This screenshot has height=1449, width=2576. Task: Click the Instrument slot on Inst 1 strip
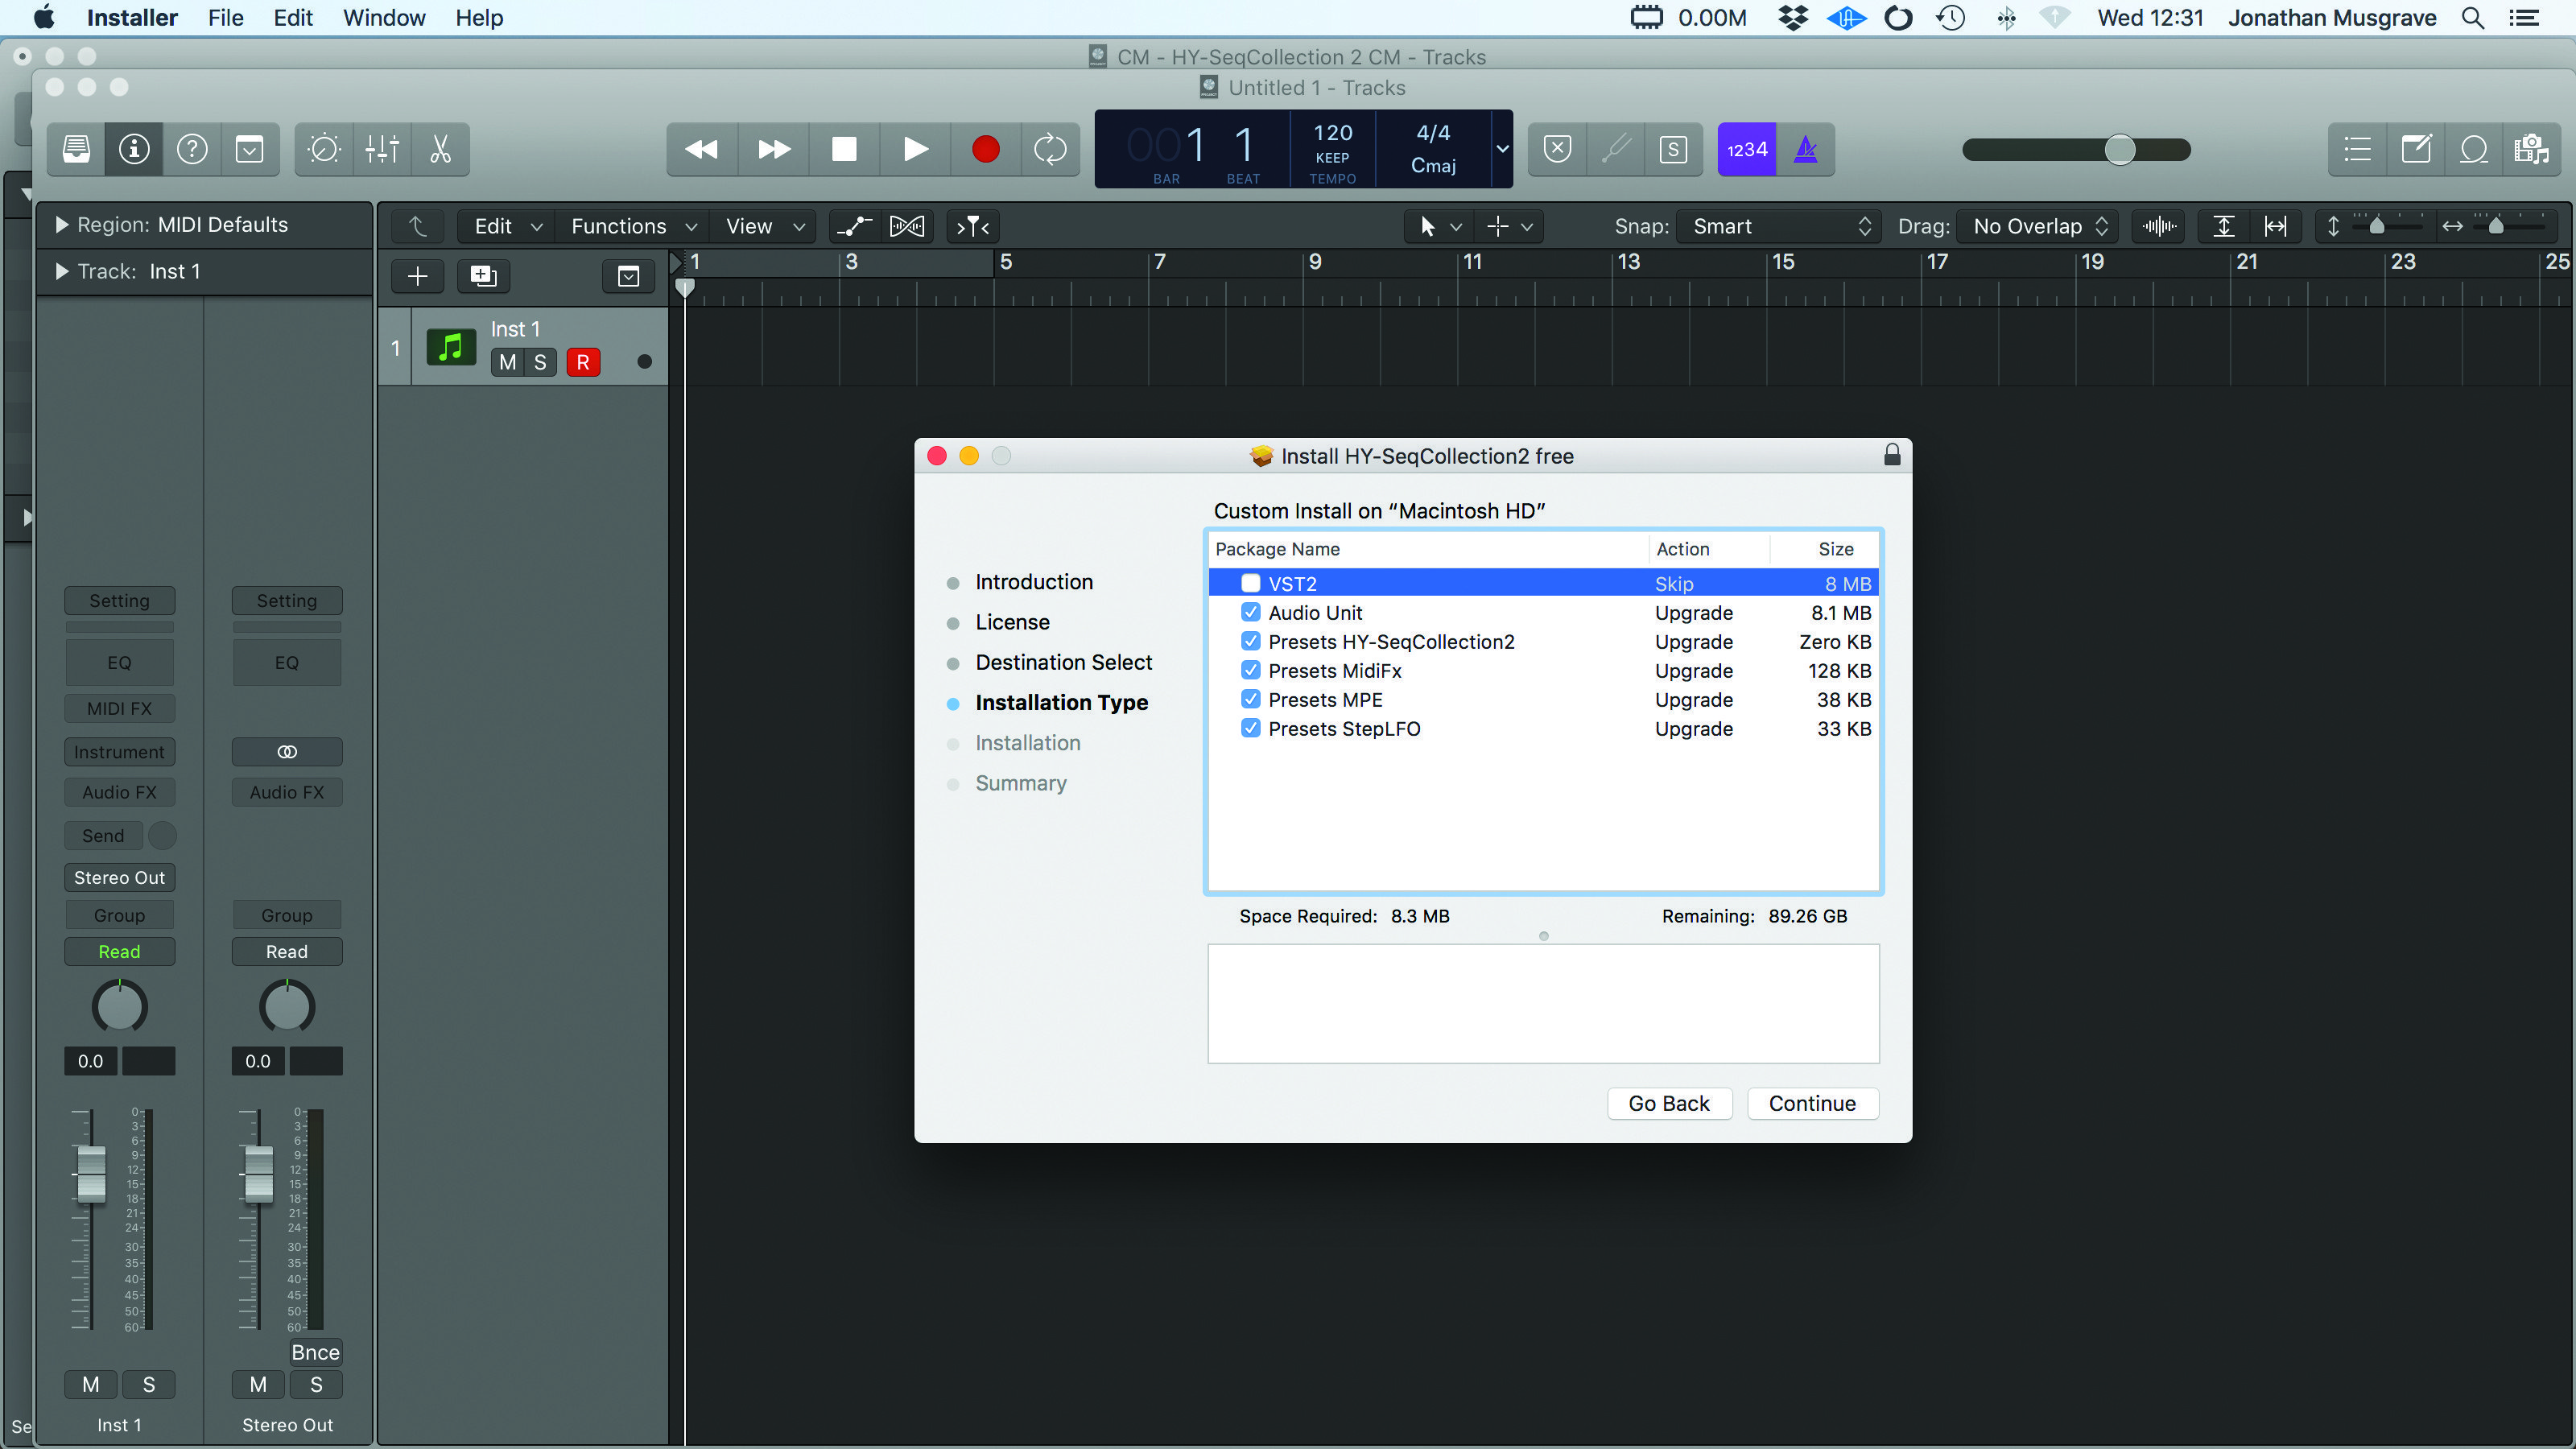(x=119, y=751)
